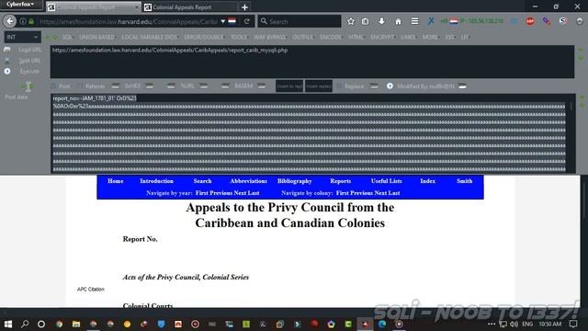The height and width of the screenshot is (331, 588).
Task: Click the Netherlands flag IP indicator
Action: tap(454, 21)
